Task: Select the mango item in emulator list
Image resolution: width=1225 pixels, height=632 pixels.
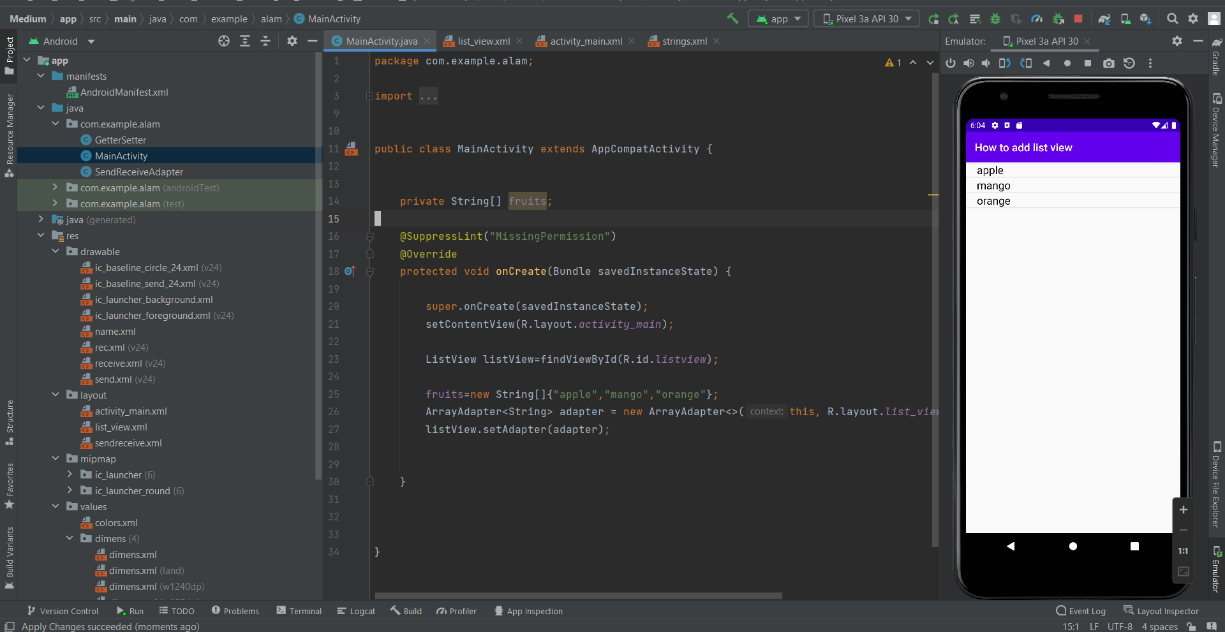Action: (993, 186)
